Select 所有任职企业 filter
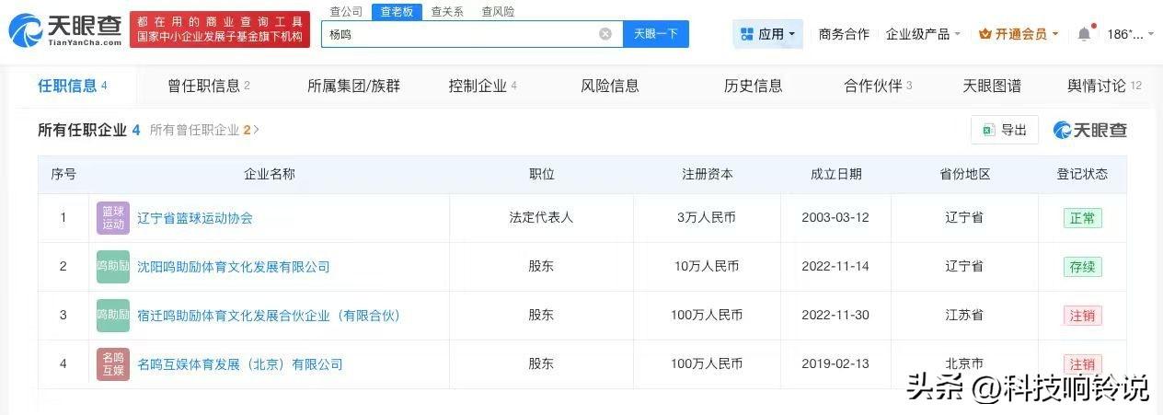 click(88, 130)
